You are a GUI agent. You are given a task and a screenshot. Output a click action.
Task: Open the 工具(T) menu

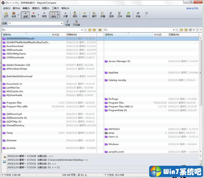pos(55,8)
